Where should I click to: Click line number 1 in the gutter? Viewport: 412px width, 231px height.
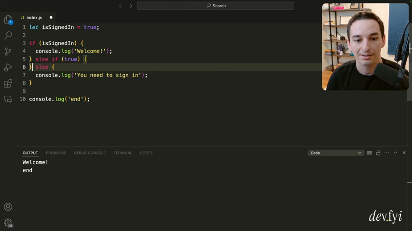click(24, 27)
